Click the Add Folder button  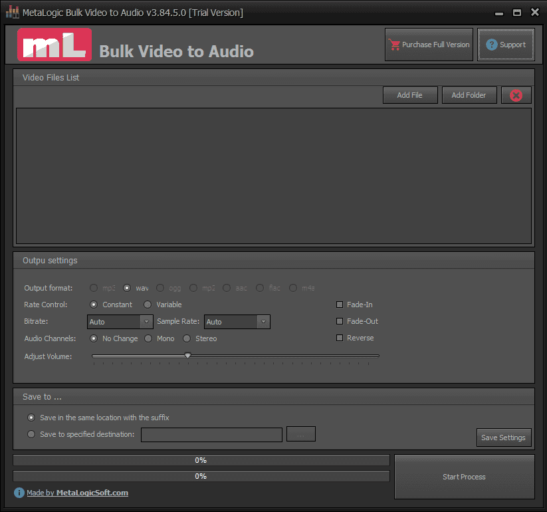(x=469, y=95)
